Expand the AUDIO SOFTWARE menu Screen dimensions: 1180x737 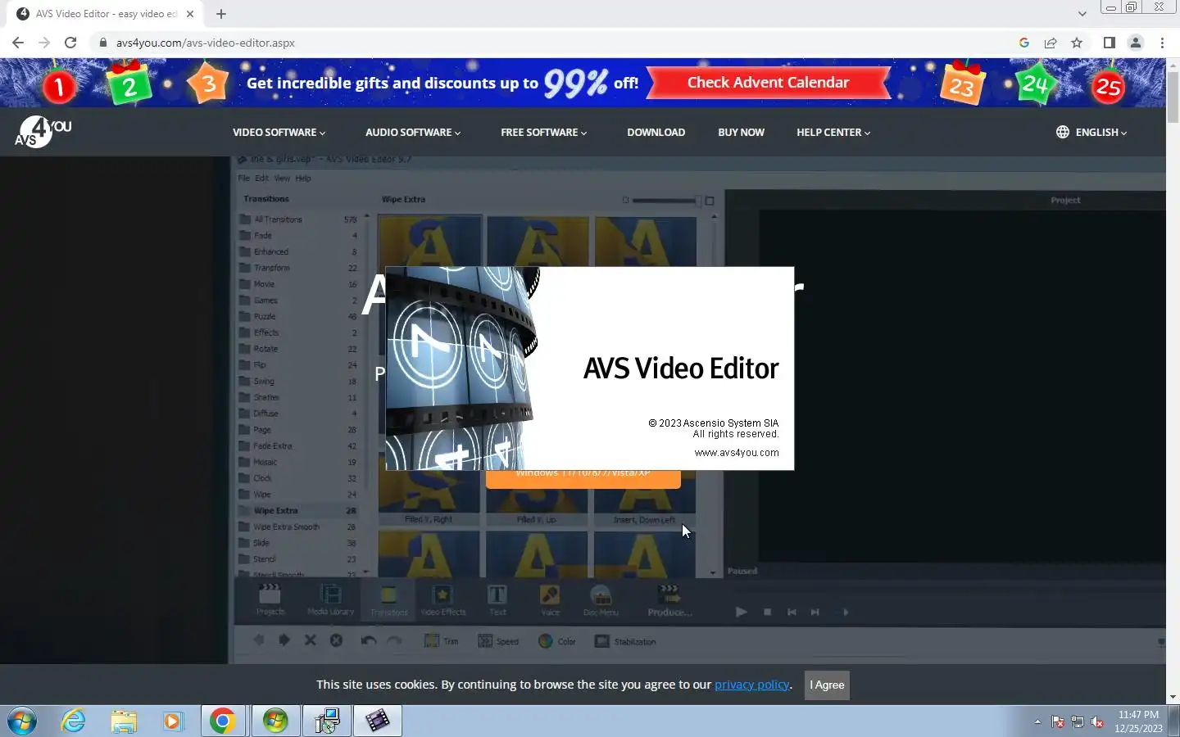tap(413, 132)
